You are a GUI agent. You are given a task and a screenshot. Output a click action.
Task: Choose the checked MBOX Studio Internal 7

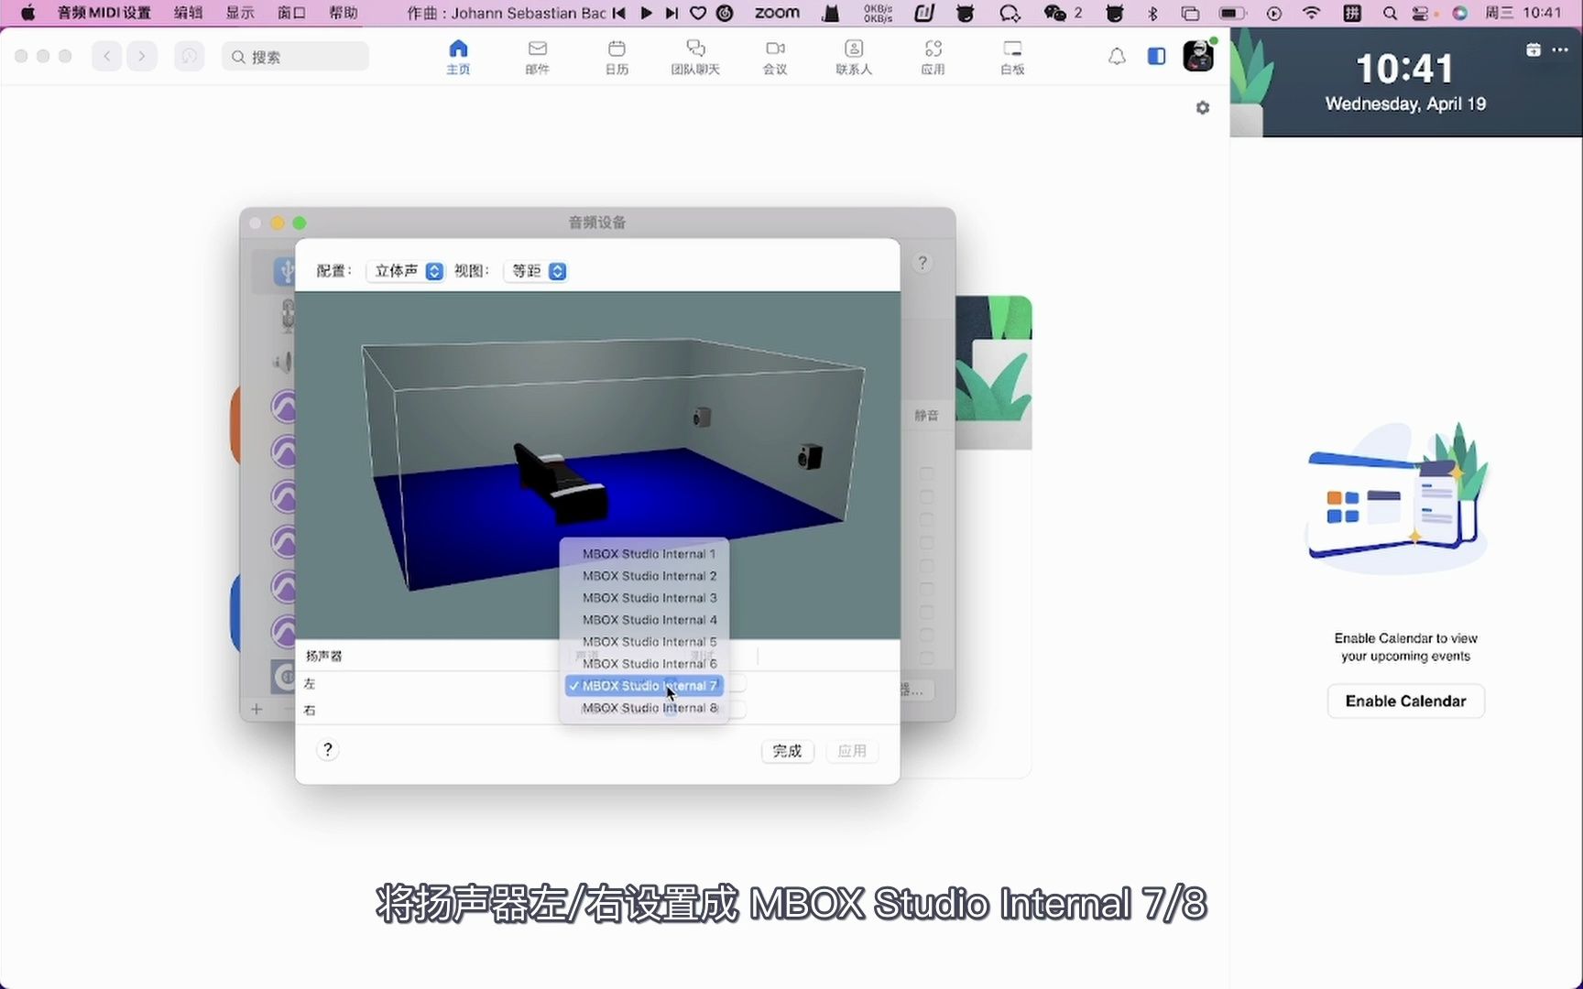644,686
